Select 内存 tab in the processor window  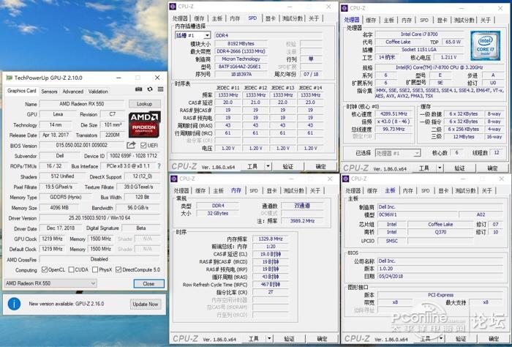click(x=407, y=20)
